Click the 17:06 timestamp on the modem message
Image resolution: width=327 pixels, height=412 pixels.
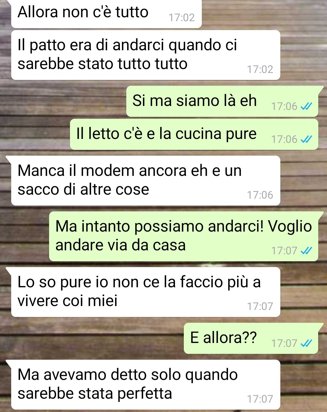260,195
